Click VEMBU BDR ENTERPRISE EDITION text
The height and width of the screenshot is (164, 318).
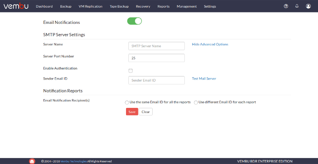point(265,161)
